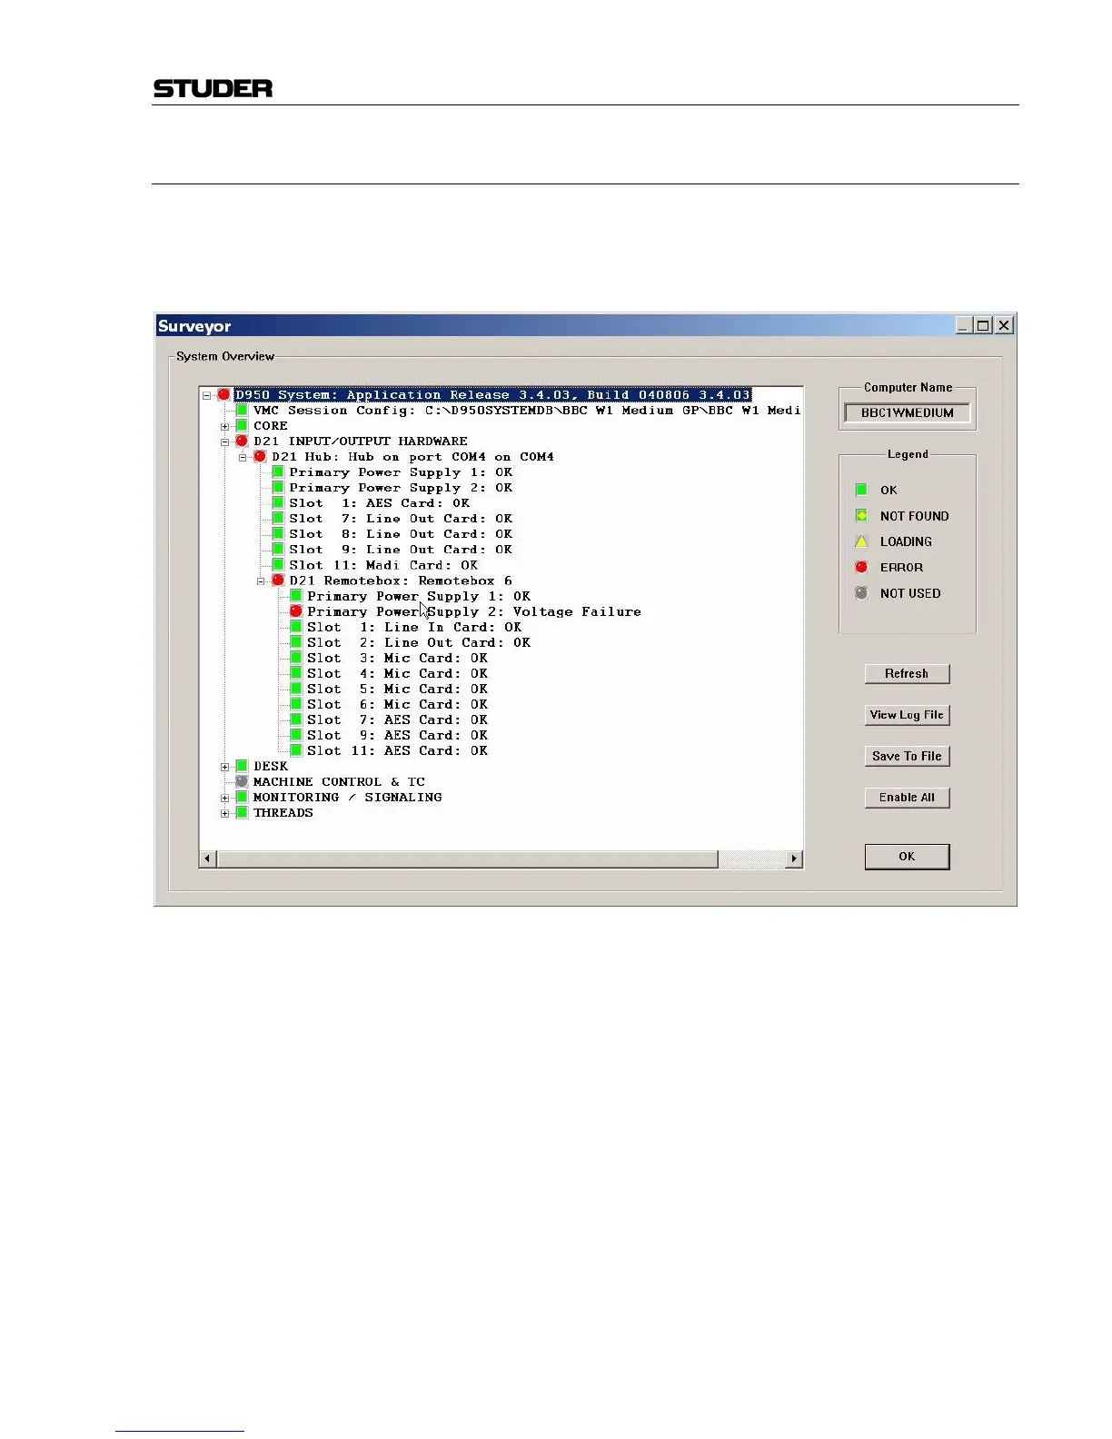Select 'Slot 8: Line Out Card: OK' row
The image size is (1112, 1439).
point(401,534)
